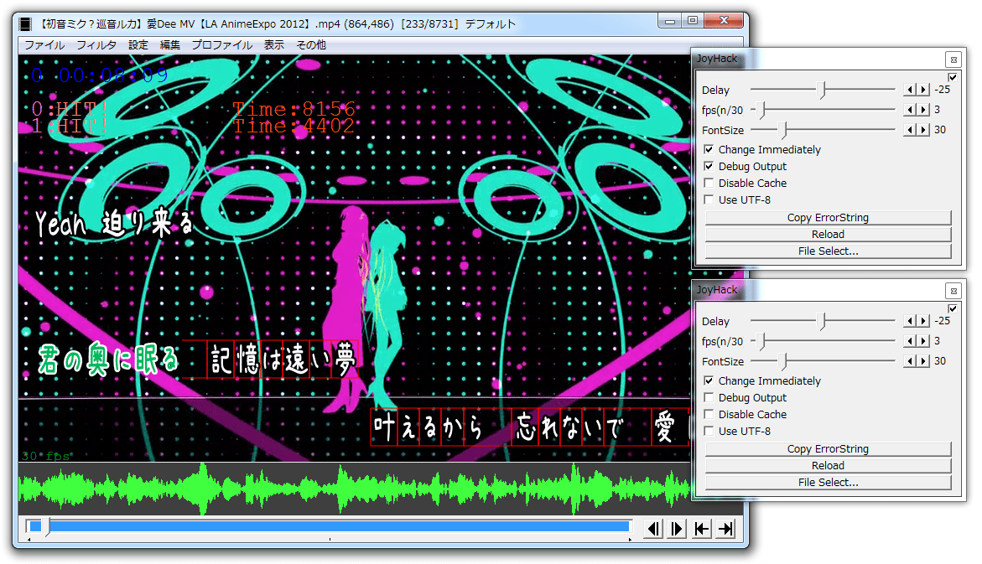The width and height of the screenshot is (982, 564).
Task: Increase Delay in upper JoyHack panel
Action: coord(923,90)
